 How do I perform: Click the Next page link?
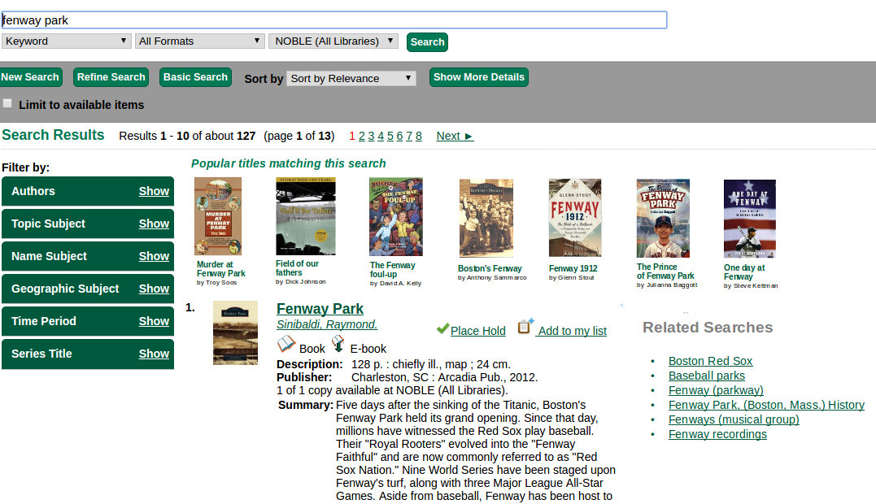[x=455, y=137]
